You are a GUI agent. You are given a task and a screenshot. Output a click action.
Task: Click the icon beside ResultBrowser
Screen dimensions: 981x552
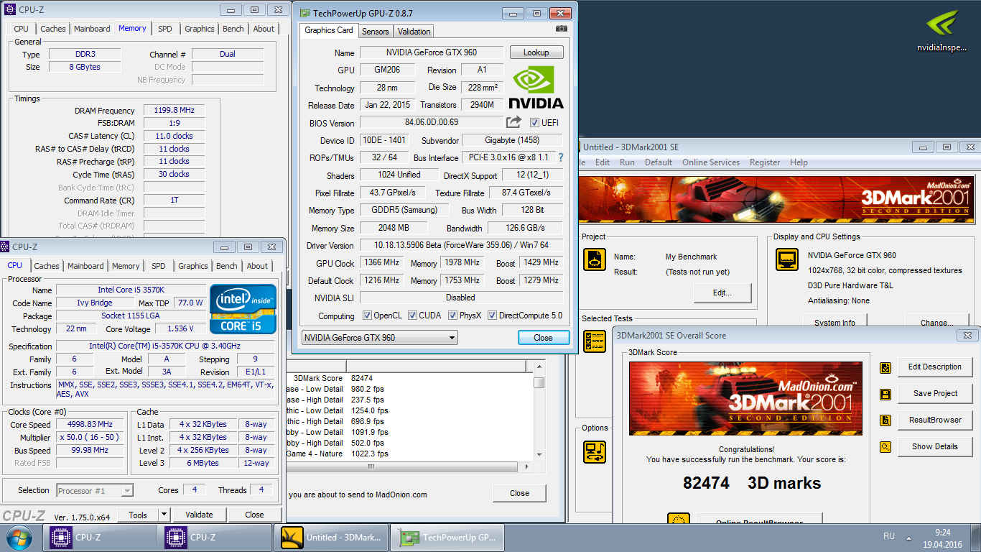coord(885,420)
